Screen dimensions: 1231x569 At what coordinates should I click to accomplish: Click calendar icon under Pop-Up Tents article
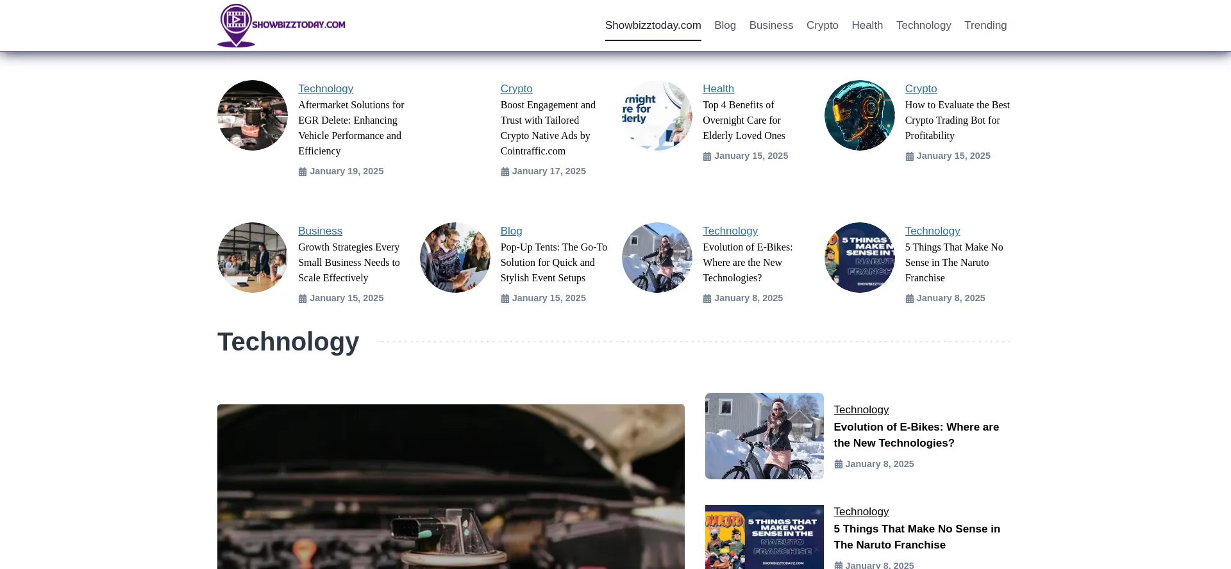[505, 299]
